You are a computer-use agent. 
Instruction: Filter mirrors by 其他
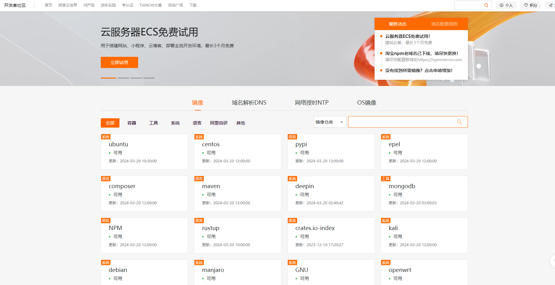tap(240, 123)
